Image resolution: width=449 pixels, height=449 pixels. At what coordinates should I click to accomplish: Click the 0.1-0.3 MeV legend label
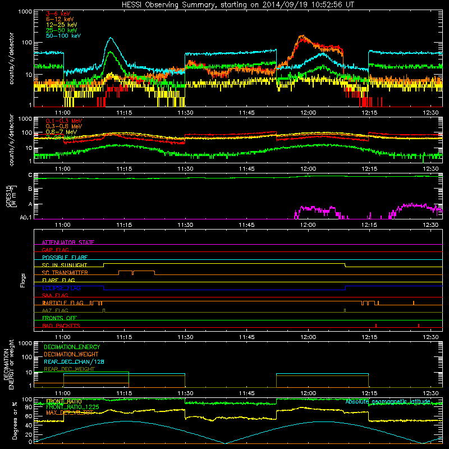64,121
